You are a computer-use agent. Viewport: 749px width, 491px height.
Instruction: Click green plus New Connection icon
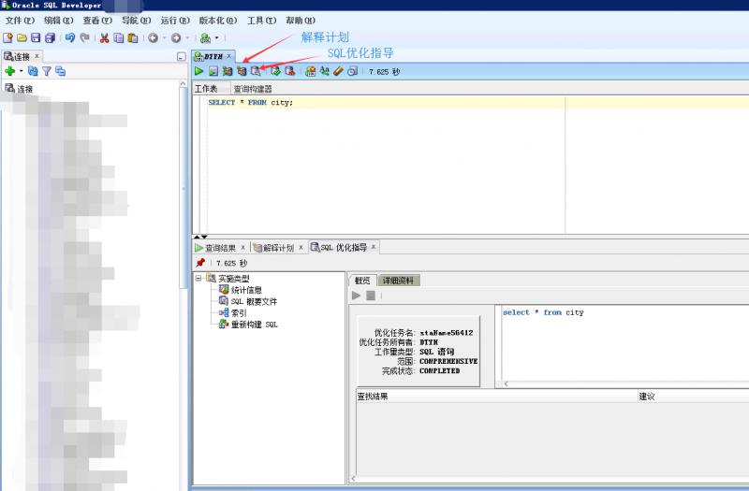point(9,71)
